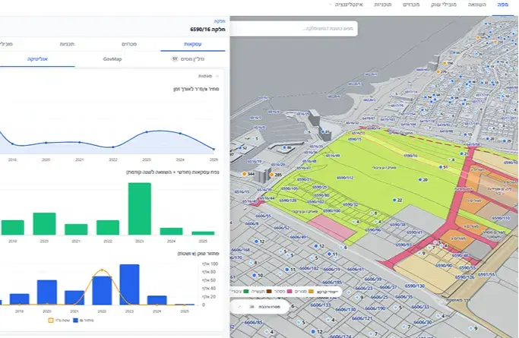Click parcel label 6590/128 on the map

point(288,201)
